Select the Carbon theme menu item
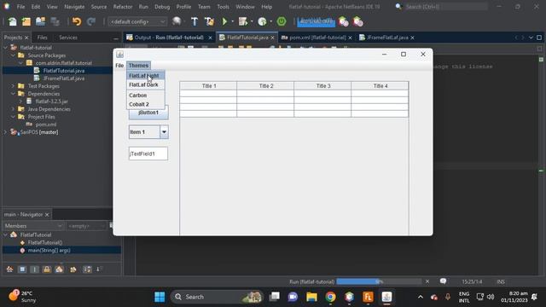 146,96
